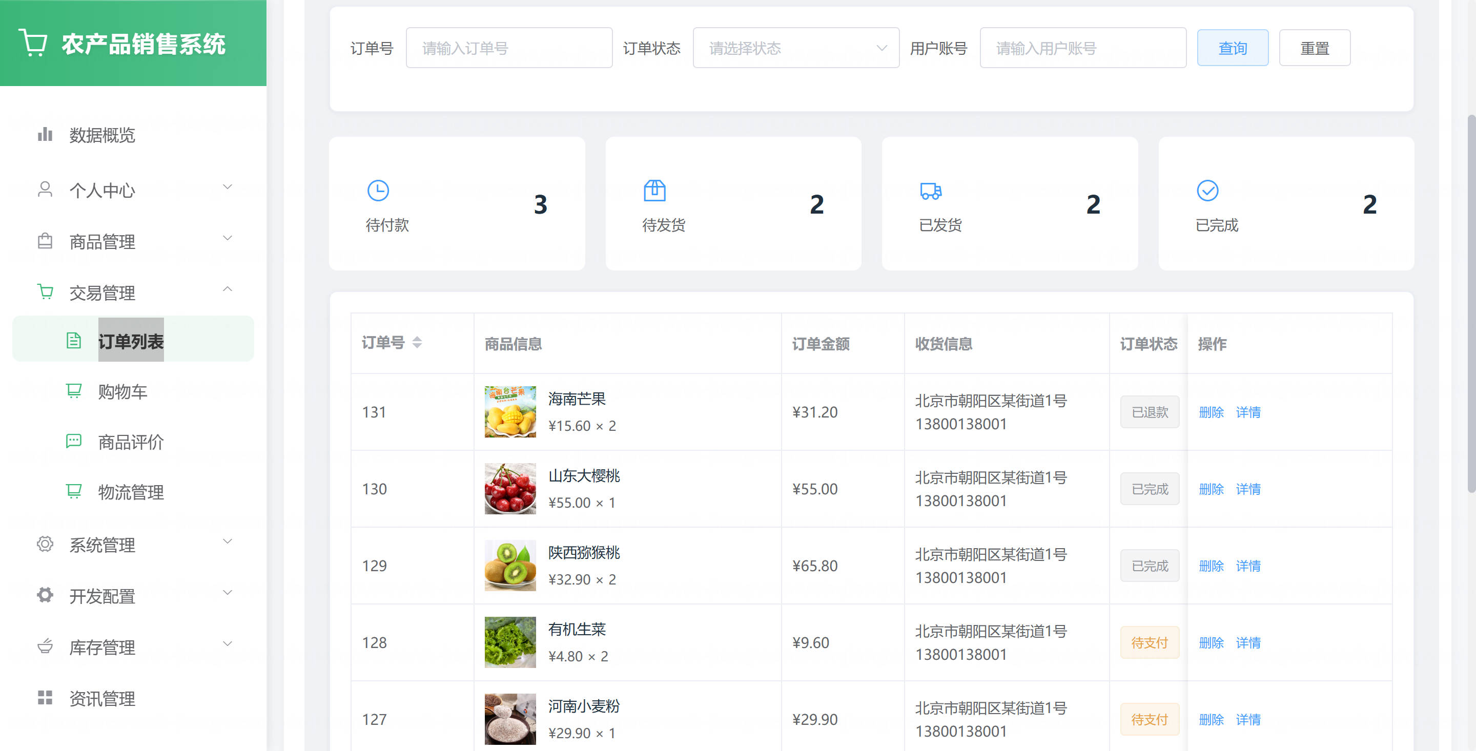Viewport: 1476px width, 751px height.
Task: Delete order 129 via 删除 link
Action: point(1211,566)
